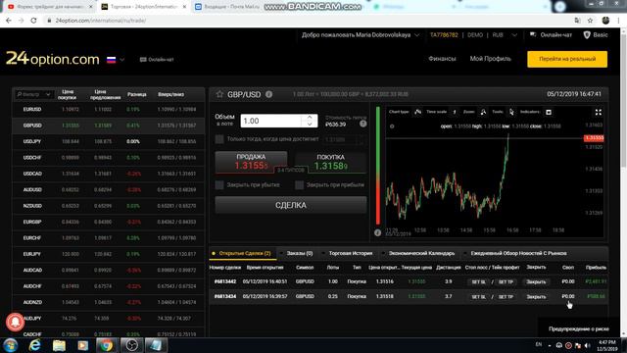
Task: Launch Internet Explorer from taskbar
Action: pos(35,345)
